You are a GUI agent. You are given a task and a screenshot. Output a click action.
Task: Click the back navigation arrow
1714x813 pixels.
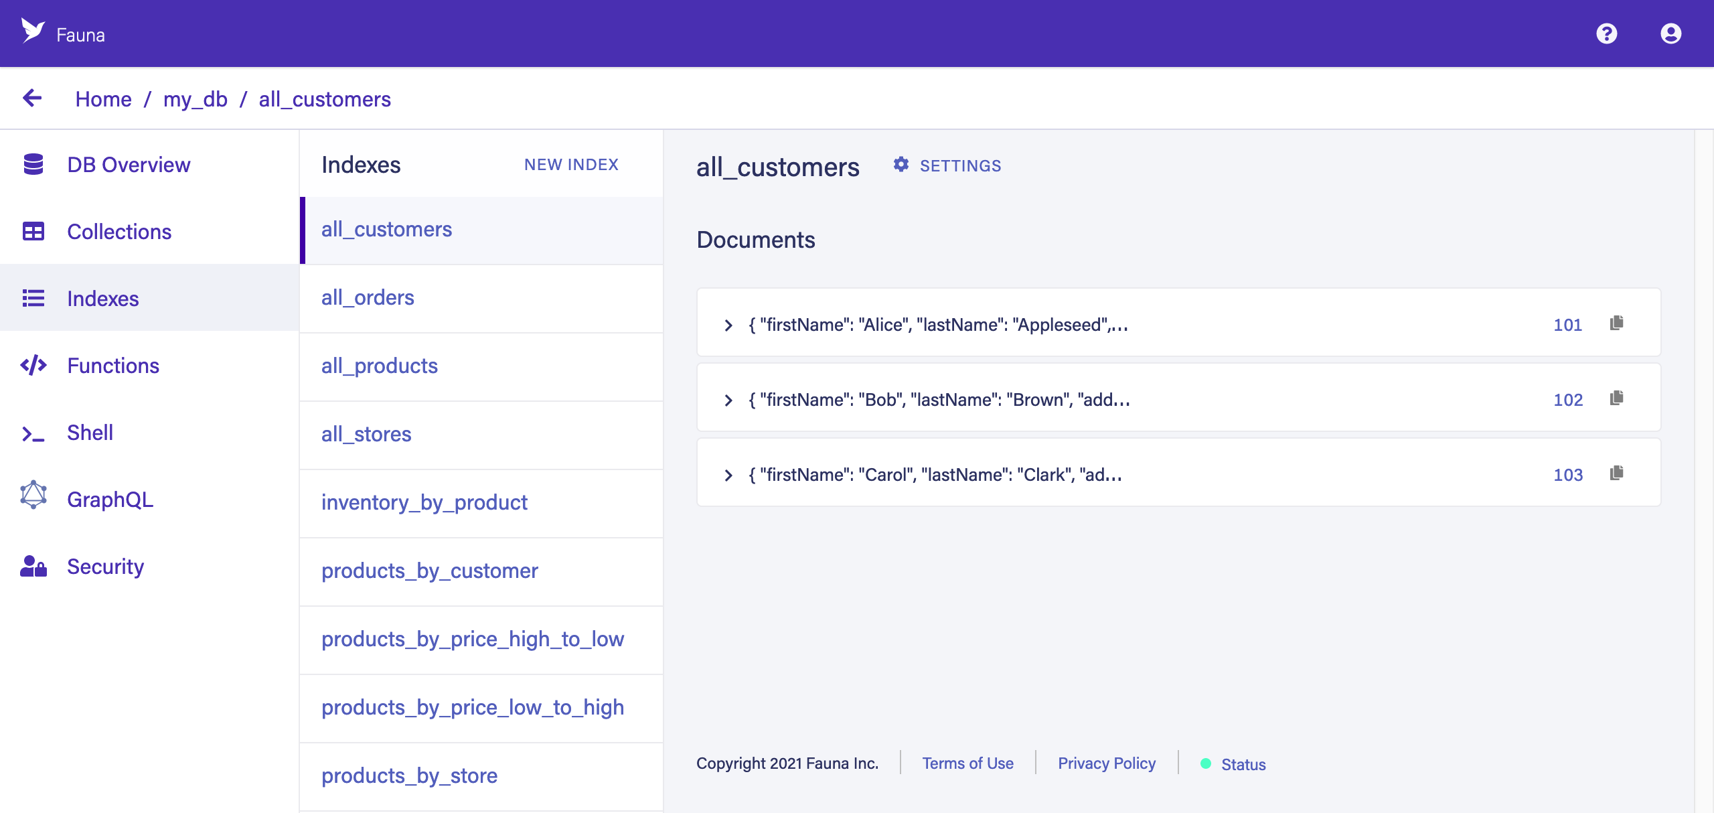tap(33, 98)
